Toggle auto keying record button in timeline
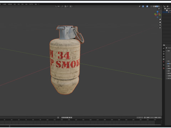This screenshot has width=171, height=128. point(58,117)
